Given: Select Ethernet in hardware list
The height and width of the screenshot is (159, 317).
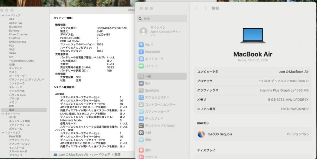Looking at the screenshot, I should (15, 31).
